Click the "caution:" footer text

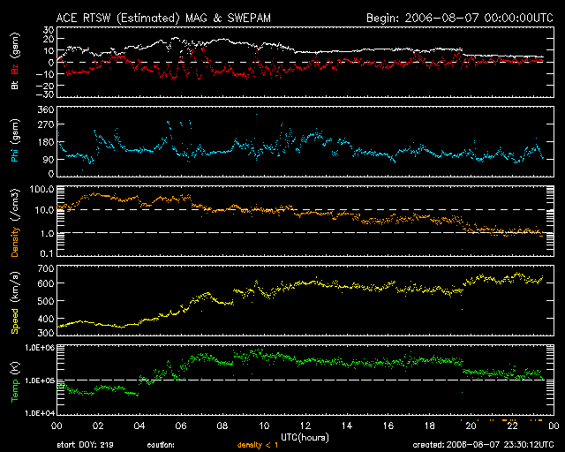(161, 445)
